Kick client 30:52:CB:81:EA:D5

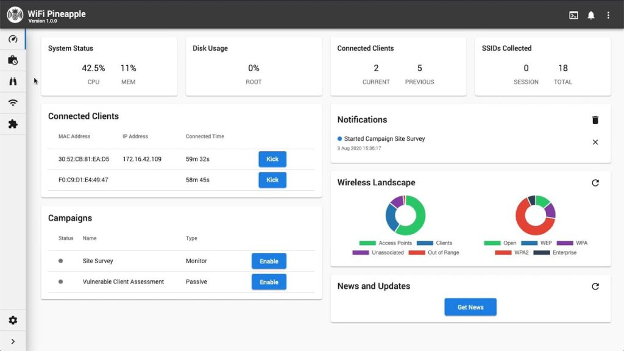(272, 159)
